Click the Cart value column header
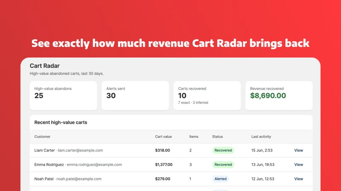 point(163,137)
